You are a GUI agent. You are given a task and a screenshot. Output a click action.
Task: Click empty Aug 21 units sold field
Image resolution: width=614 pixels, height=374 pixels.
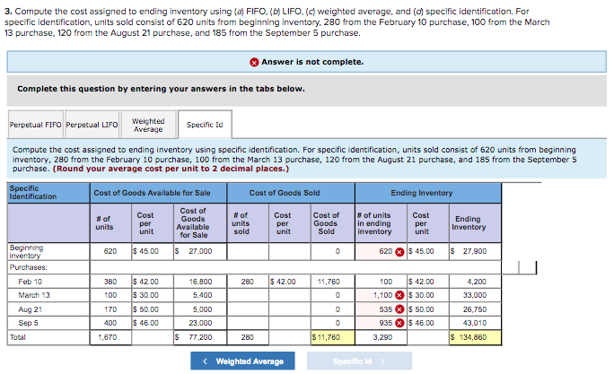[x=248, y=309]
